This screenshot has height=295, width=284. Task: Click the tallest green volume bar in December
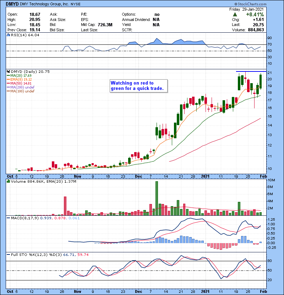coord(157,198)
